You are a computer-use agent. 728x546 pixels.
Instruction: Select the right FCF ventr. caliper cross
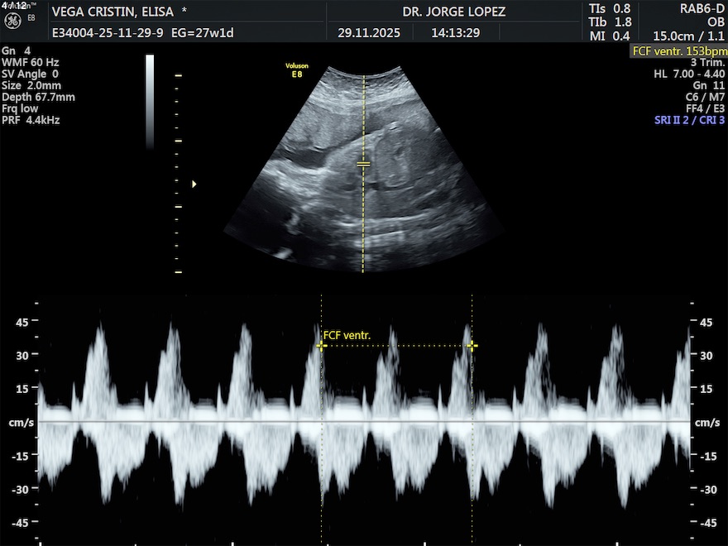coord(472,347)
